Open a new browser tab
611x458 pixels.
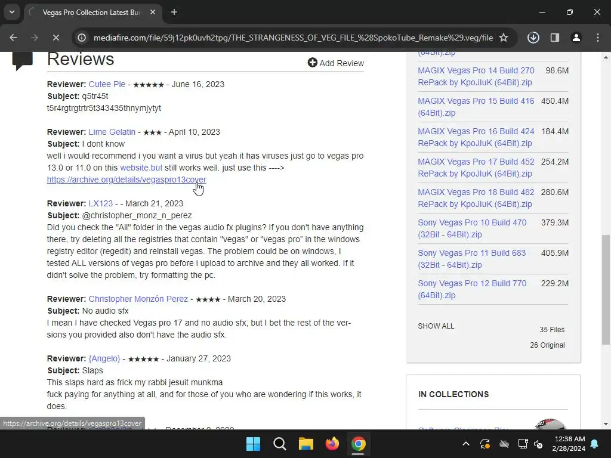(174, 12)
